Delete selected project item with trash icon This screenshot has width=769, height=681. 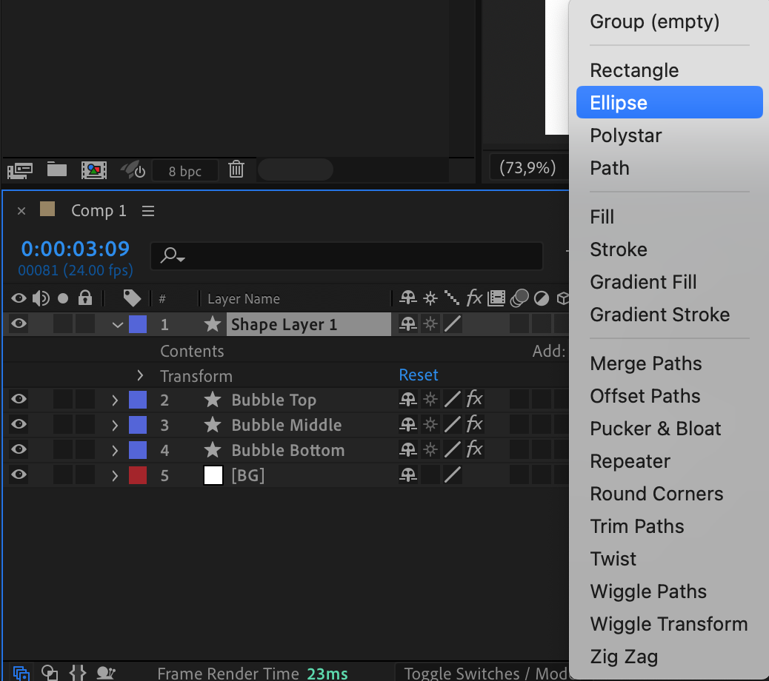(x=236, y=170)
